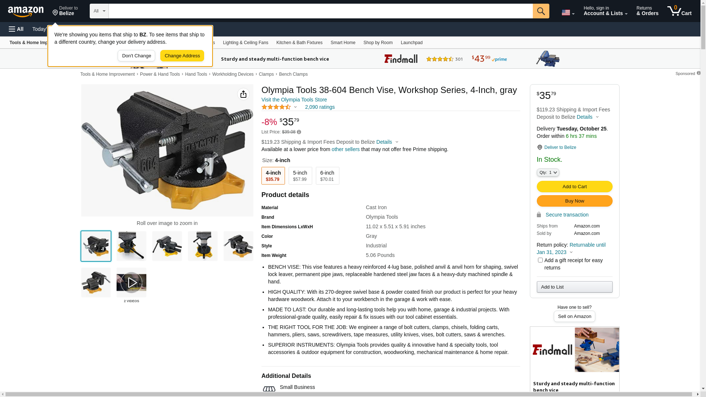Click the List Price info icon

point(299,132)
